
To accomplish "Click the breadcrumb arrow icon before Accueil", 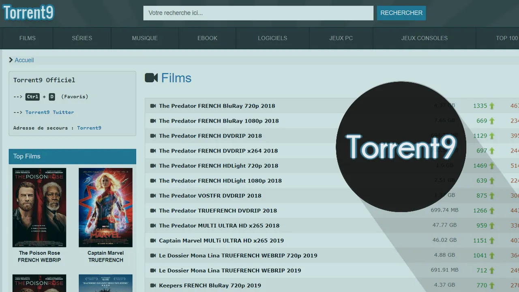I will click(11, 60).
